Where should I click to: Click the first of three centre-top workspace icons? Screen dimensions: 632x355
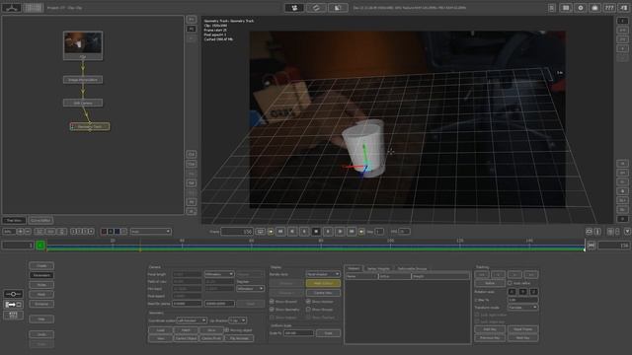pos(294,8)
